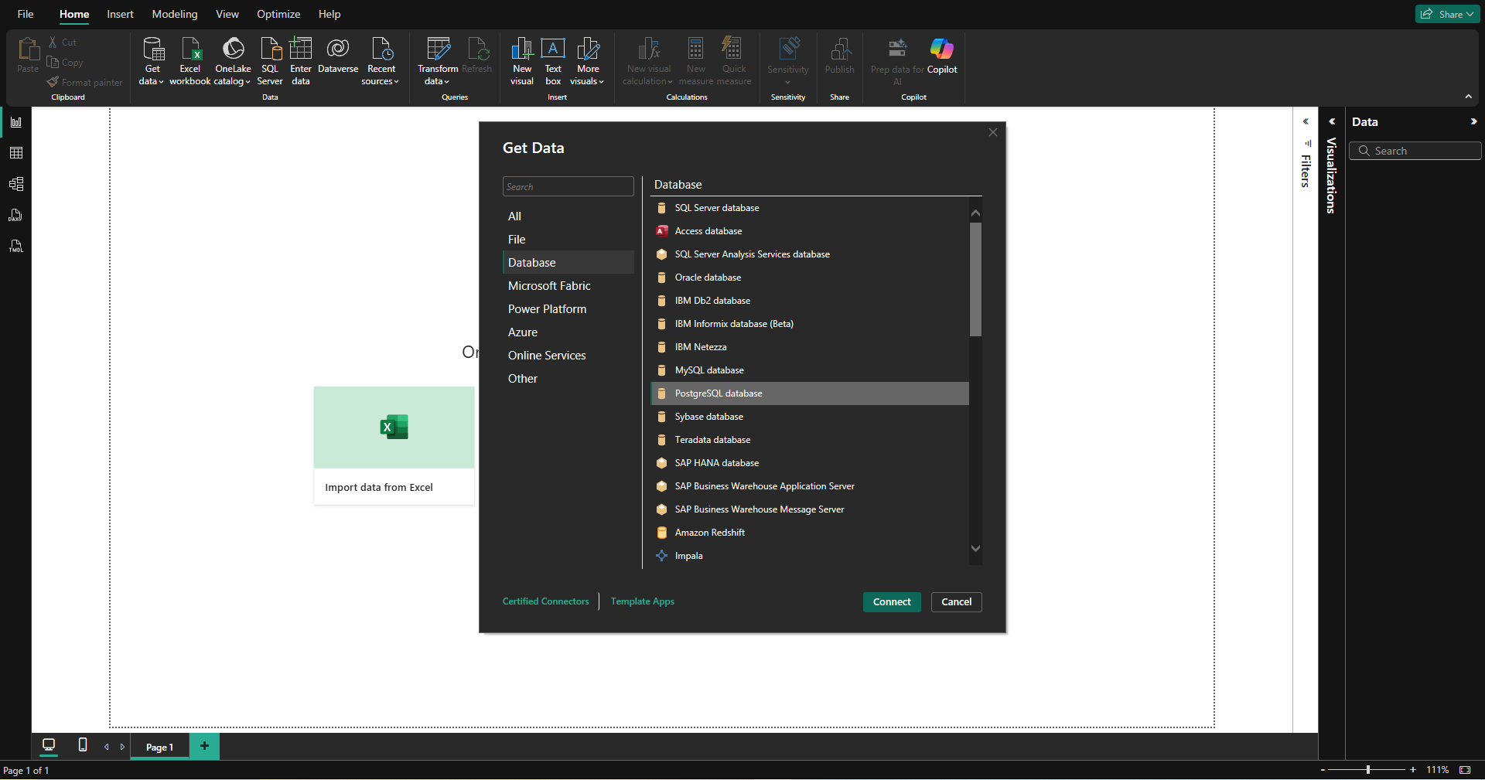Select SQL Server database in list

click(810, 208)
